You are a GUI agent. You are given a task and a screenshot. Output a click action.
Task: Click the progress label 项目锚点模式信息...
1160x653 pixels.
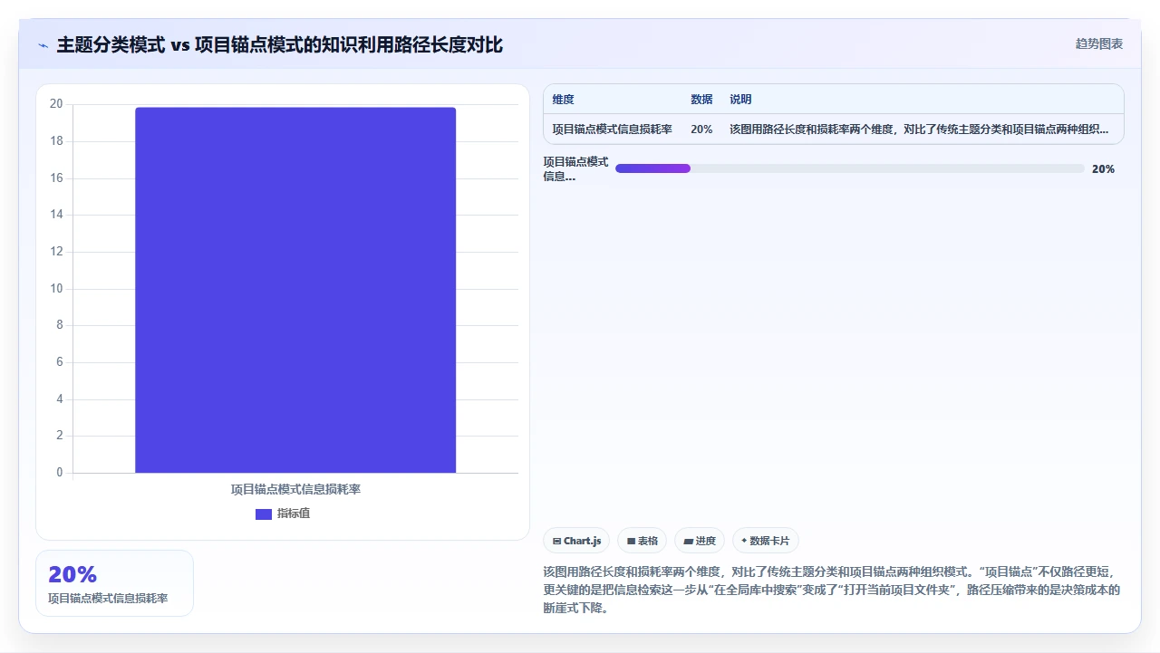[576, 169]
